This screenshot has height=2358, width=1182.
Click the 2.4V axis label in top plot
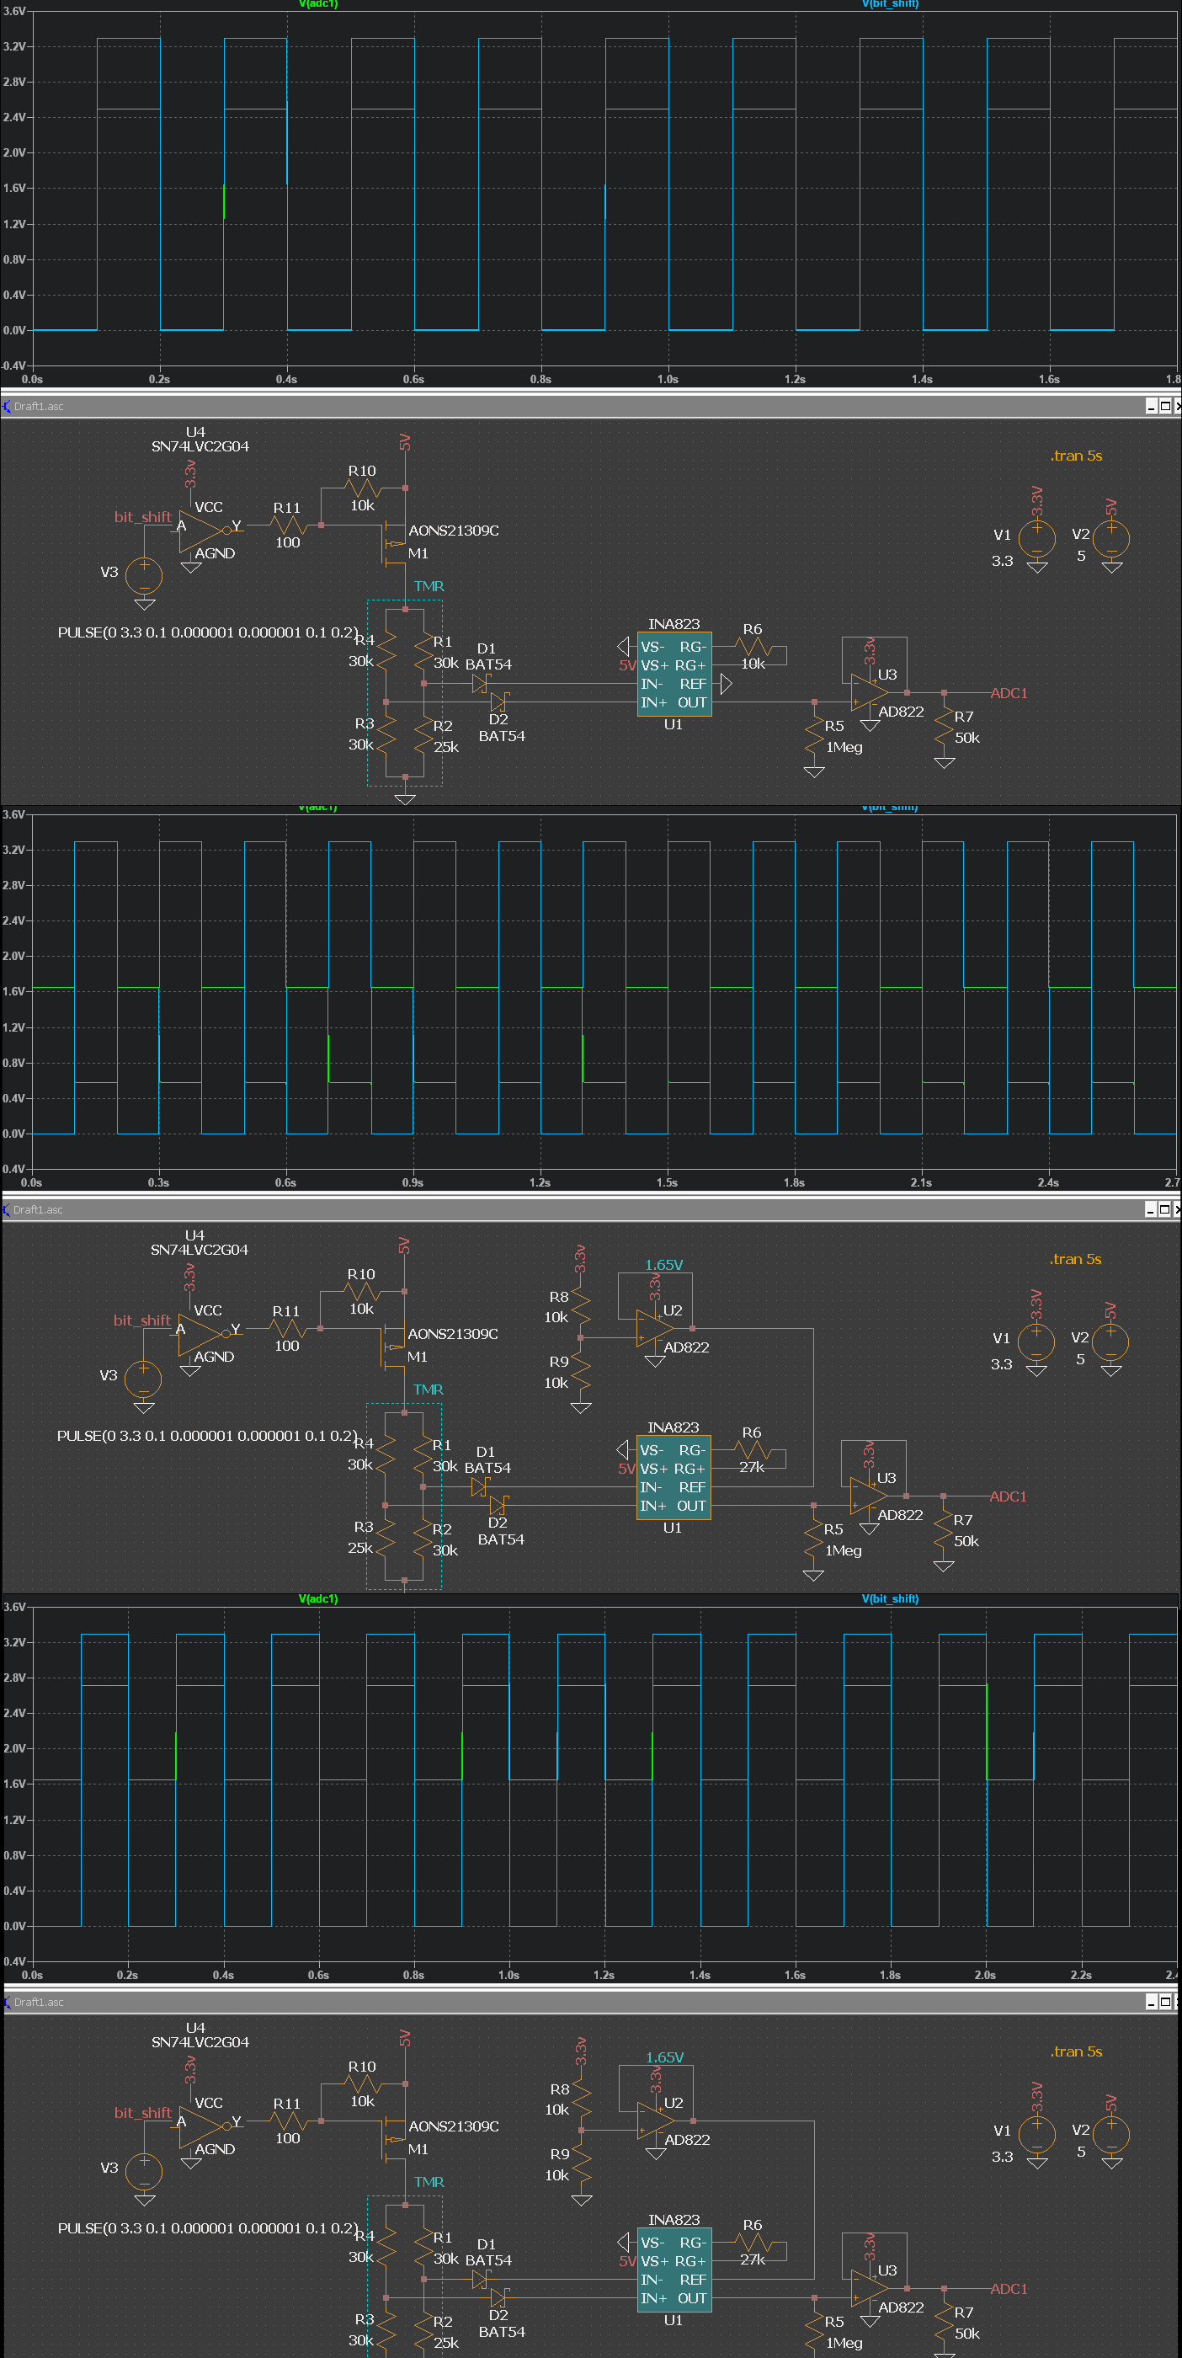point(13,117)
